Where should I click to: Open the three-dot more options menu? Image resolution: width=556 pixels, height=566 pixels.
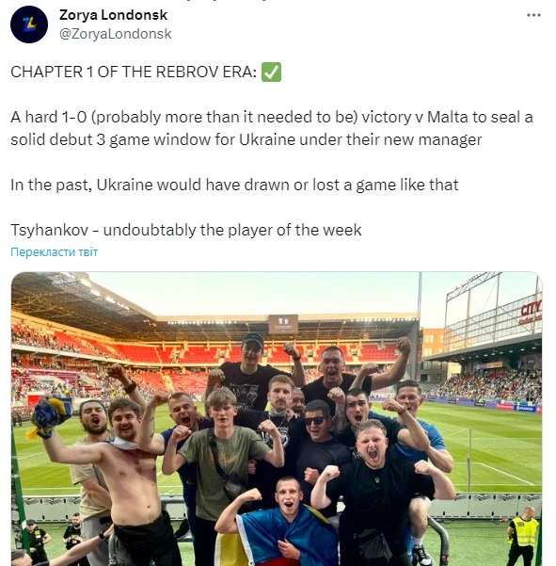coord(533,15)
